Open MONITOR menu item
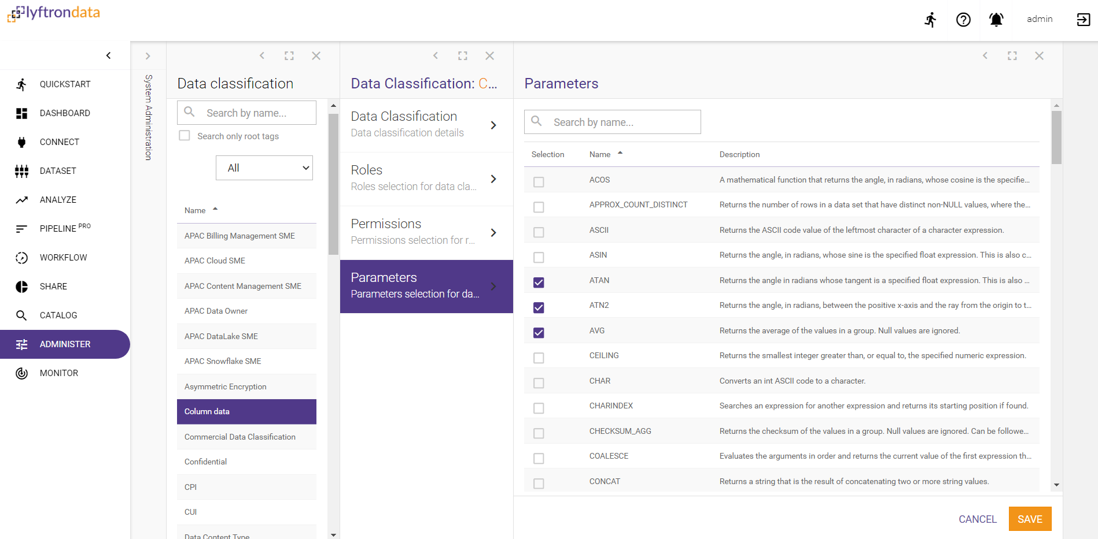Image resolution: width=1098 pixels, height=539 pixels. coord(65,373)
